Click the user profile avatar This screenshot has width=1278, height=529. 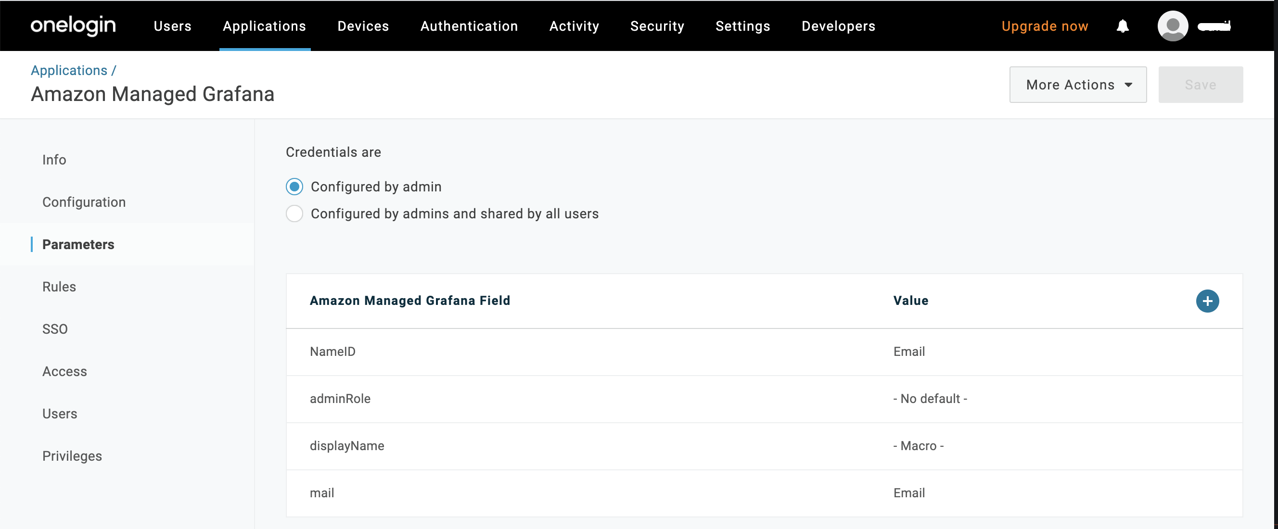[1172, 26]
